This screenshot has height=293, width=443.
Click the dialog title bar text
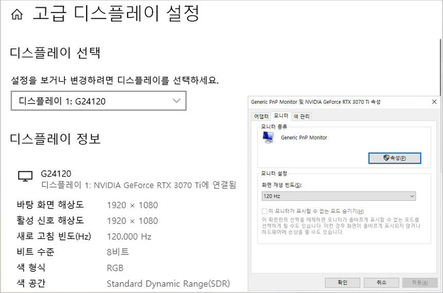pyautogui.click(x=315, y=102)
